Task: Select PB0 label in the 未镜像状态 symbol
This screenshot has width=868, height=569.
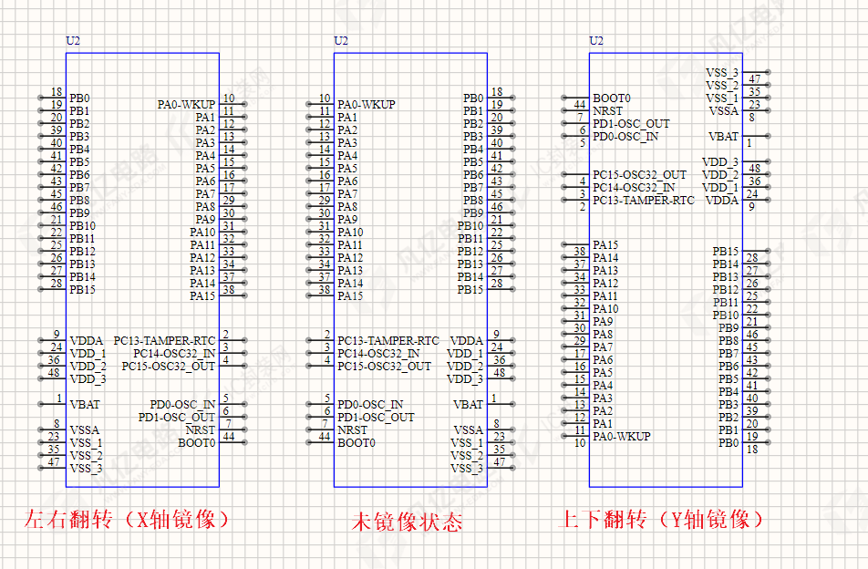Action: point(473,98)
